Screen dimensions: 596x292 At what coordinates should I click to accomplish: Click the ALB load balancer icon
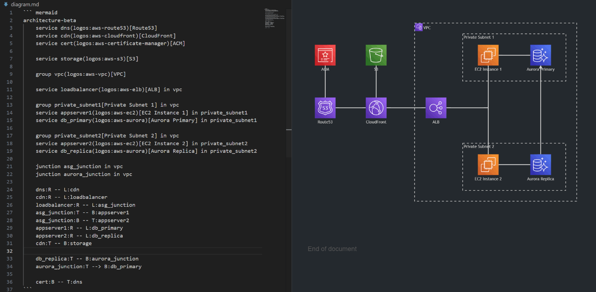436,108
